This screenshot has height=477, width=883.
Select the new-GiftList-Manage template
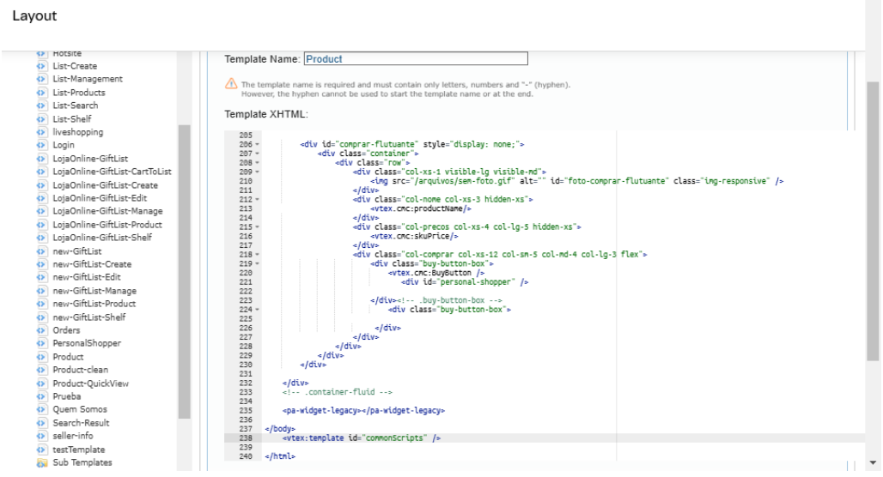click(94, 291)
